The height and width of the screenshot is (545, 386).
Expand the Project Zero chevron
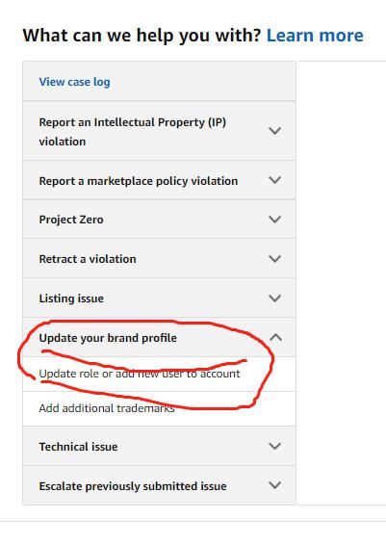click(275, 220)
